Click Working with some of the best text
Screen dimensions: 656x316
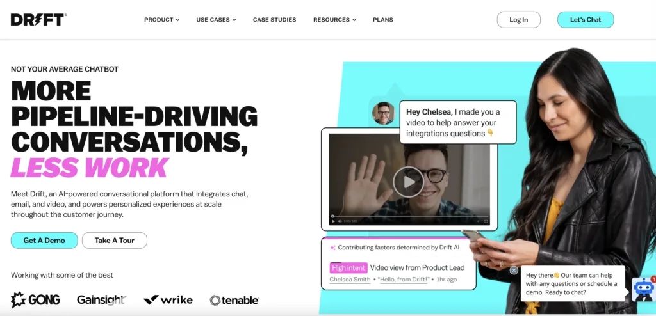click(x=62, y=275)
